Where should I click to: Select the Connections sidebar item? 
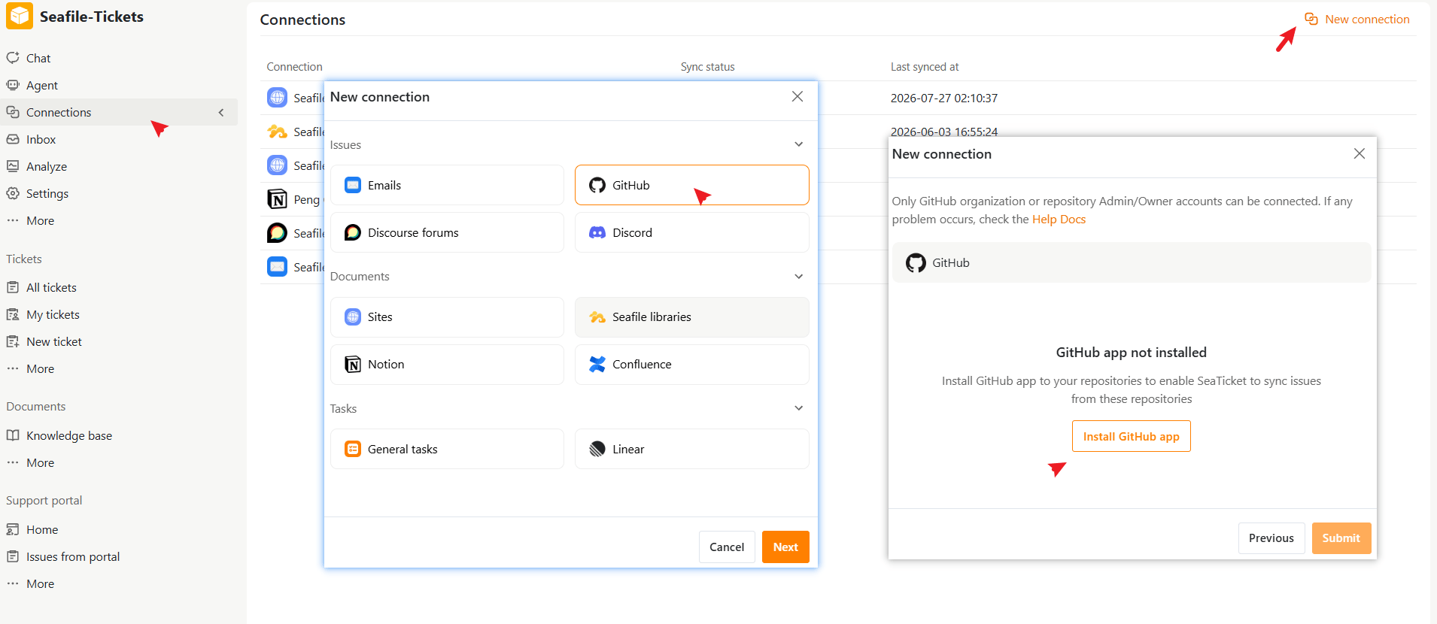point(119,112)
